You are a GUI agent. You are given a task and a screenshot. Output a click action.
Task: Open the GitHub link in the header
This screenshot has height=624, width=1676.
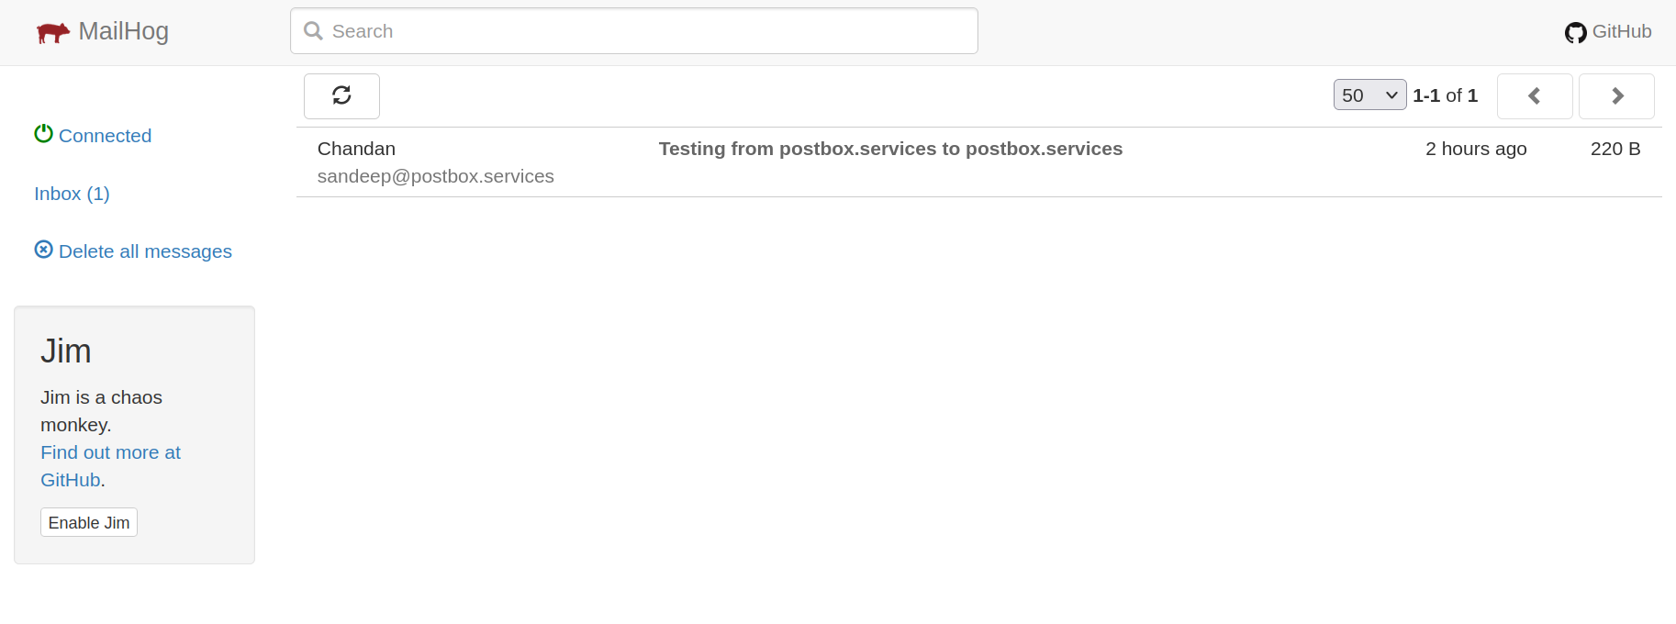[x=1621, y=30]
